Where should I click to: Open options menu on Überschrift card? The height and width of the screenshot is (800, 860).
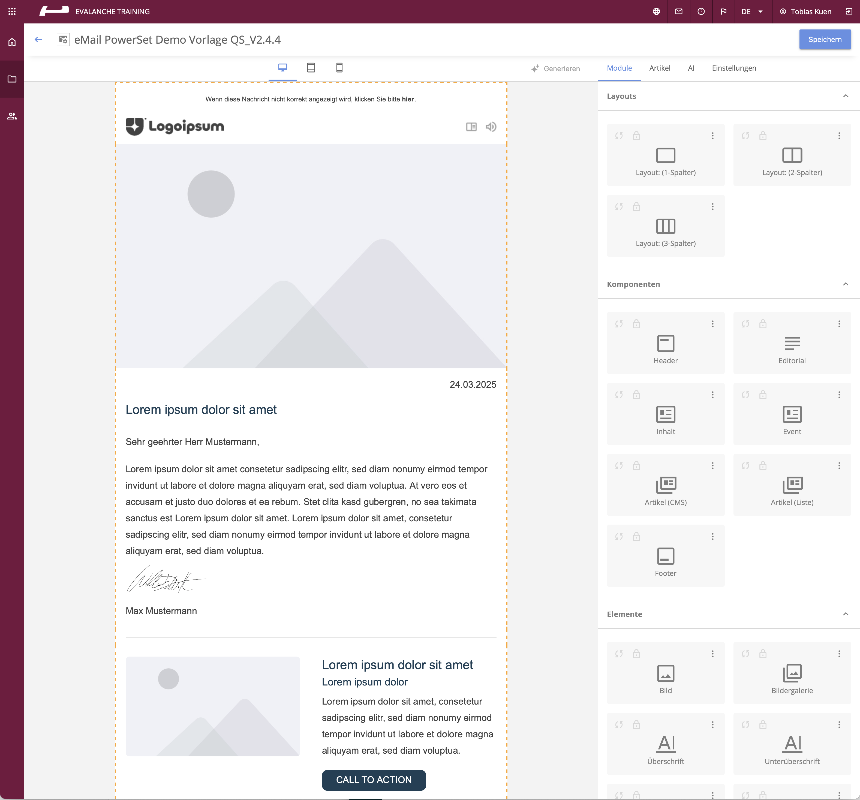(712, 725)
